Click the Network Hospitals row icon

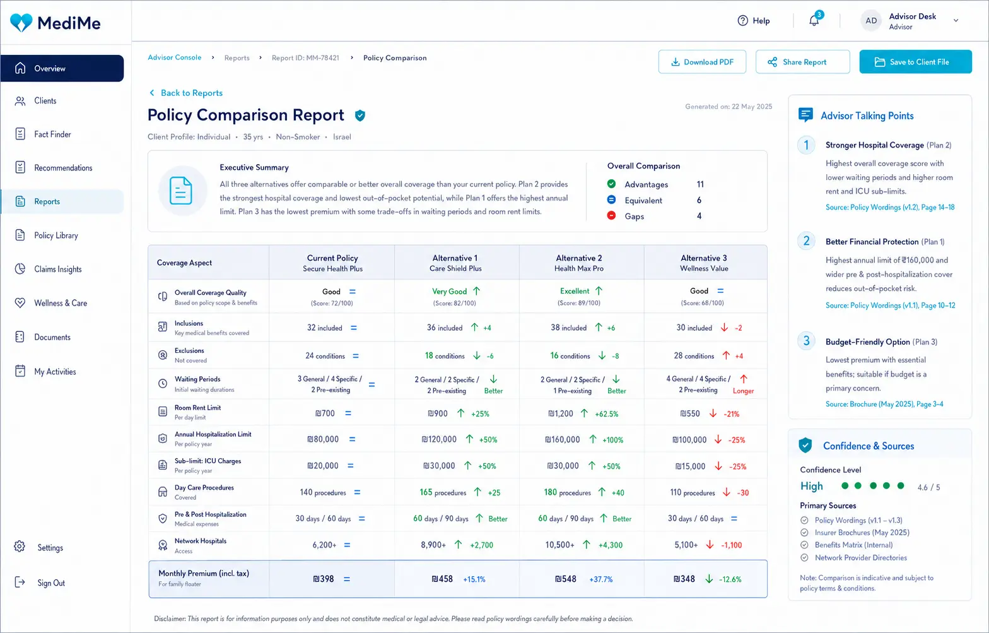[x=162, y=545]
